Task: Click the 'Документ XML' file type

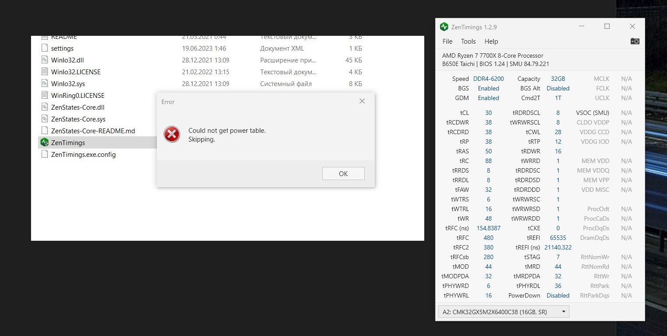Action: coord(282,48)
